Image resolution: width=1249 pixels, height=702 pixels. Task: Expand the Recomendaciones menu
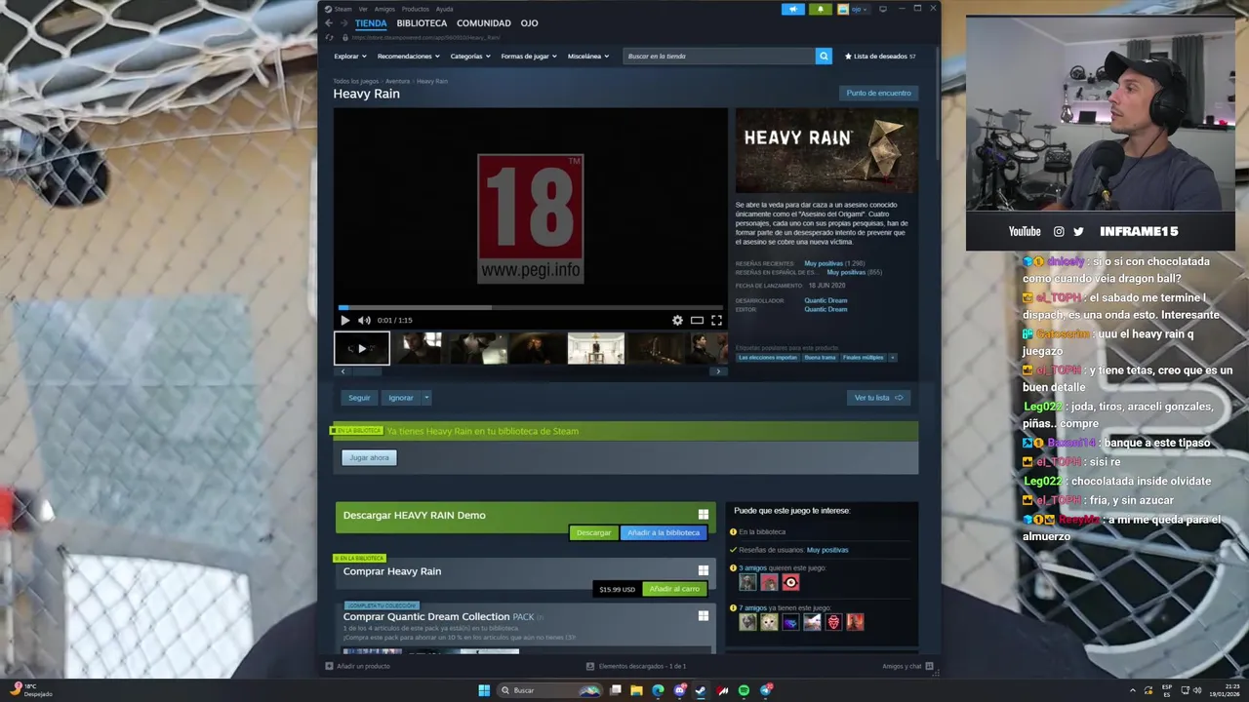point(408,56)
